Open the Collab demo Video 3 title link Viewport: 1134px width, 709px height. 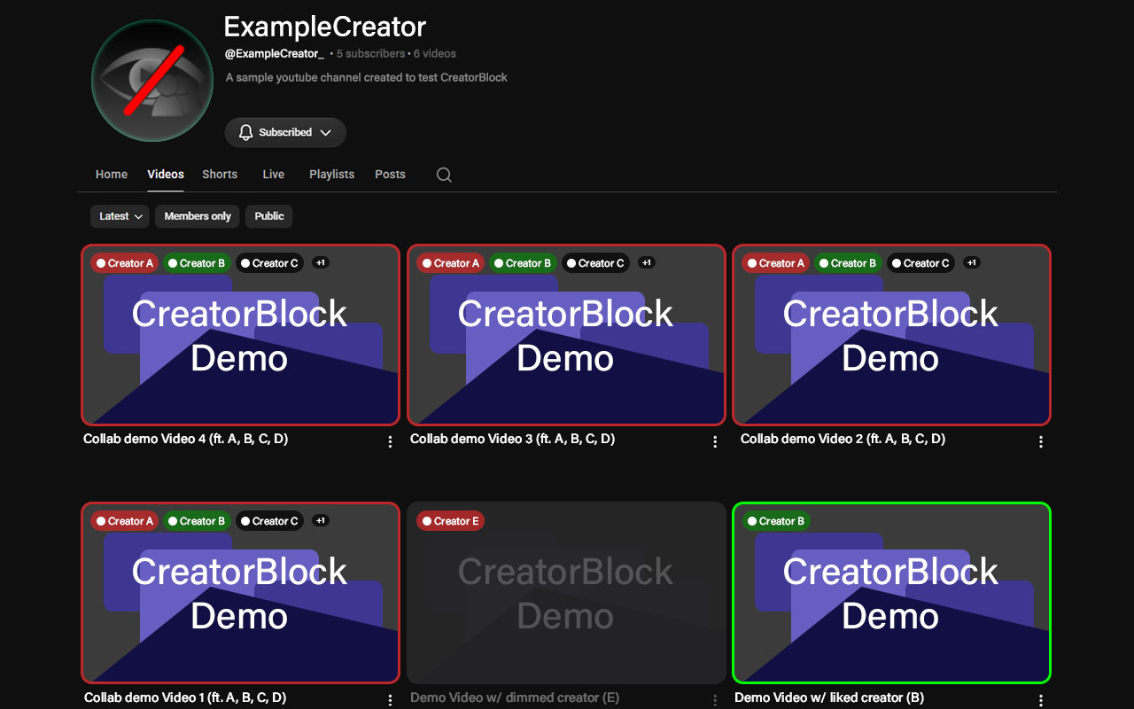pyautogui.click(x=512, y=439)
